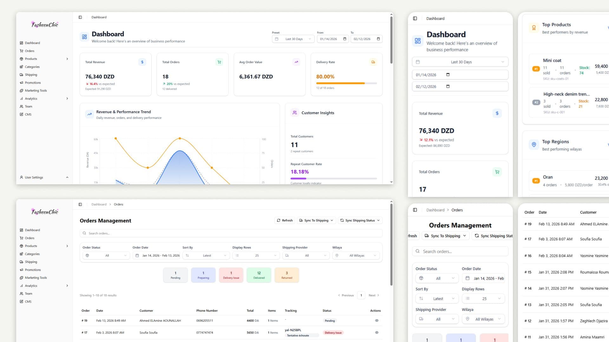The height and width of the screenshot is (342, 609).
Task: Filter orders by the Delivered status chip
Action: (x=259, y=275)
